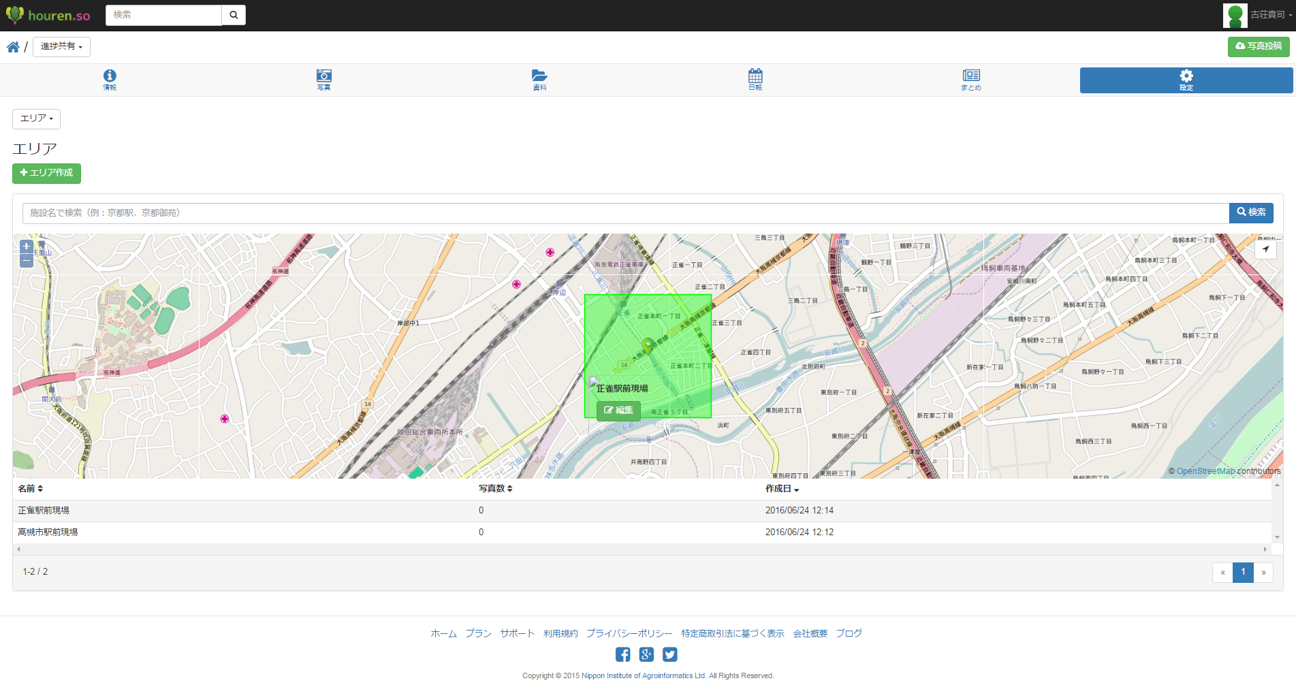1296x700 pixels.
Task: Click the facility name search field
Action: [x=625, y=213]
